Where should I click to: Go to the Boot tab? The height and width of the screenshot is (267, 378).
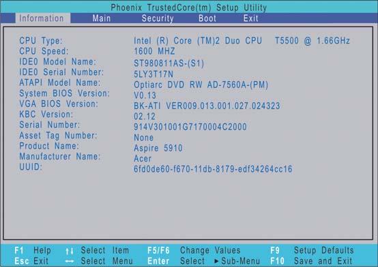[207, 18]
